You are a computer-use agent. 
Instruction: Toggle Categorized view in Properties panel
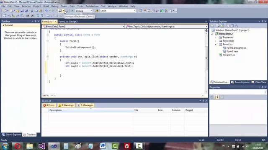point(212,97)
